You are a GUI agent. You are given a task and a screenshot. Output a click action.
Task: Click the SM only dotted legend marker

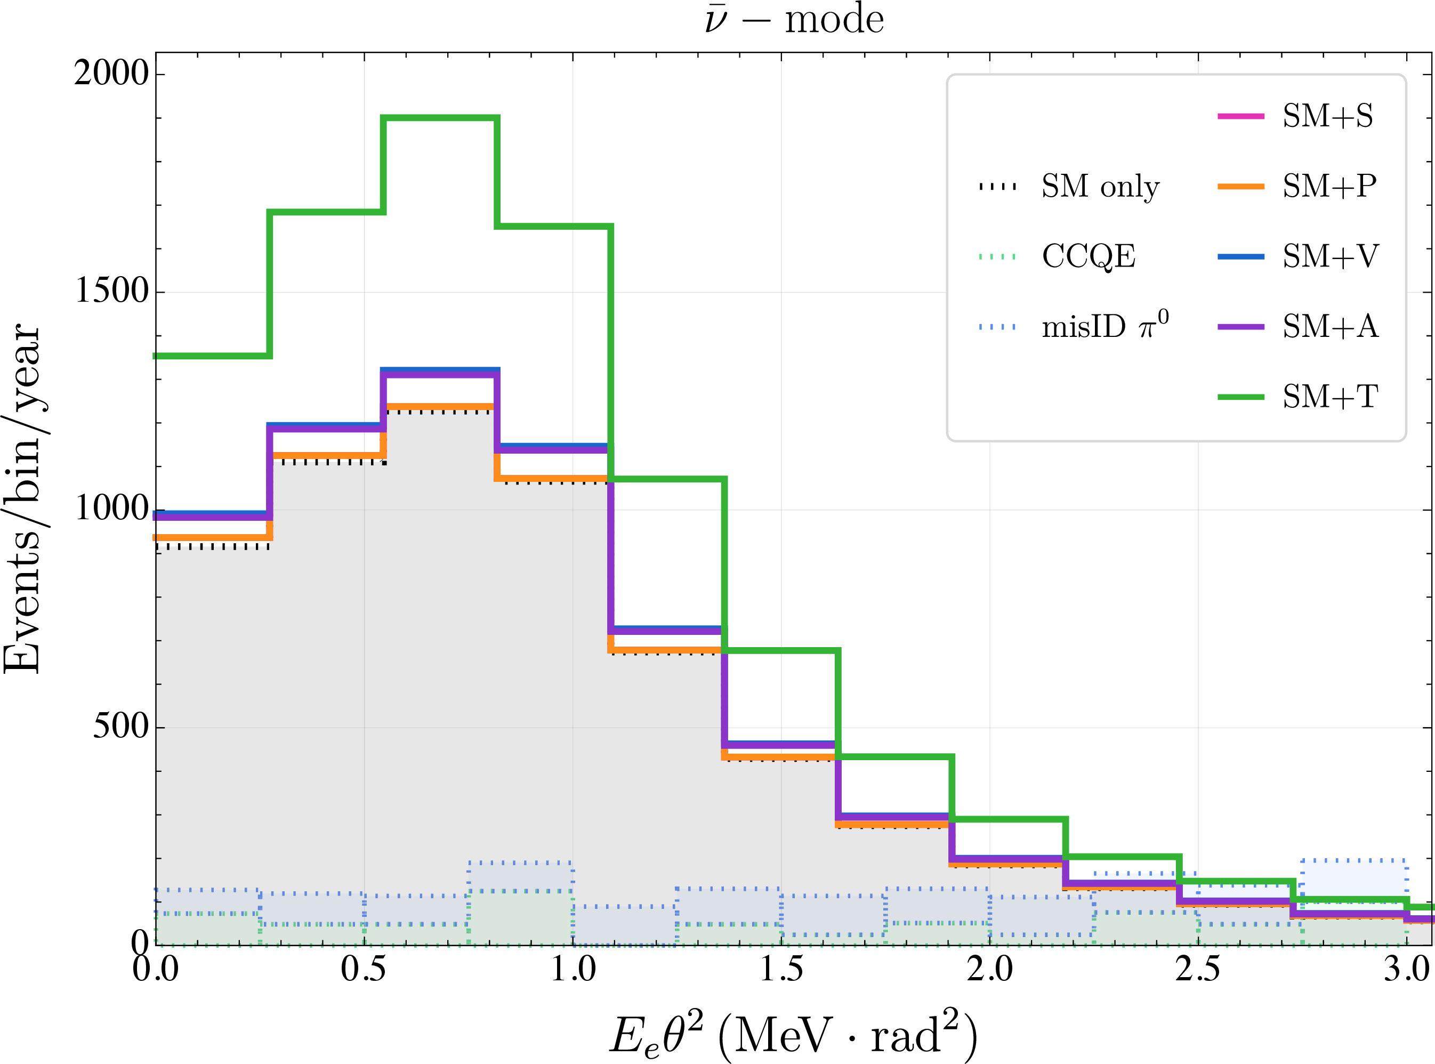[998, 188]
